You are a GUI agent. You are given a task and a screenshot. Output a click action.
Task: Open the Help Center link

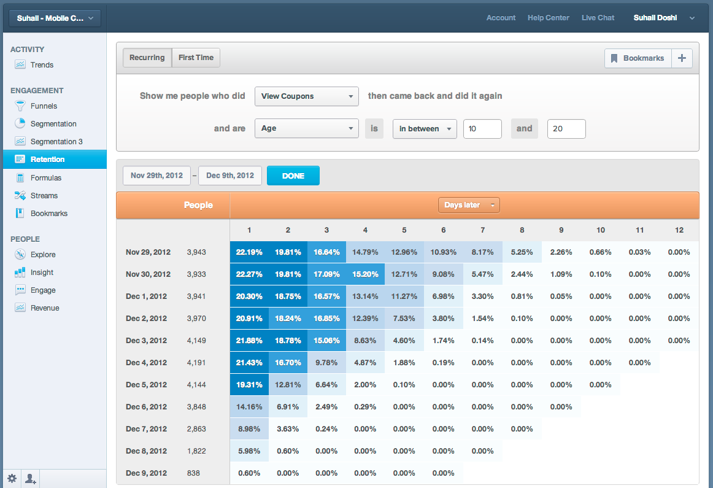coord(548,18)
